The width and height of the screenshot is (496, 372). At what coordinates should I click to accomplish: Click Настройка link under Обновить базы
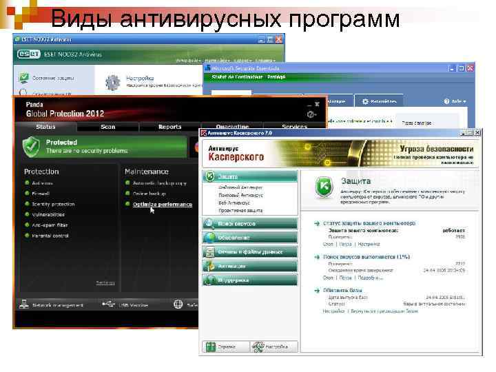pos(333,311)
